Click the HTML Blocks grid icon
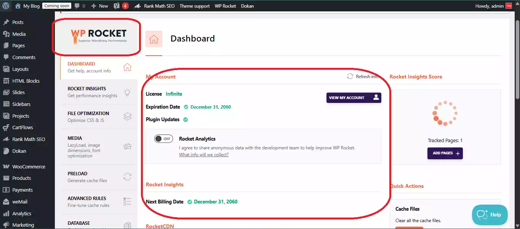This screenshot has width=520, height=229. [x=6, y=81]
